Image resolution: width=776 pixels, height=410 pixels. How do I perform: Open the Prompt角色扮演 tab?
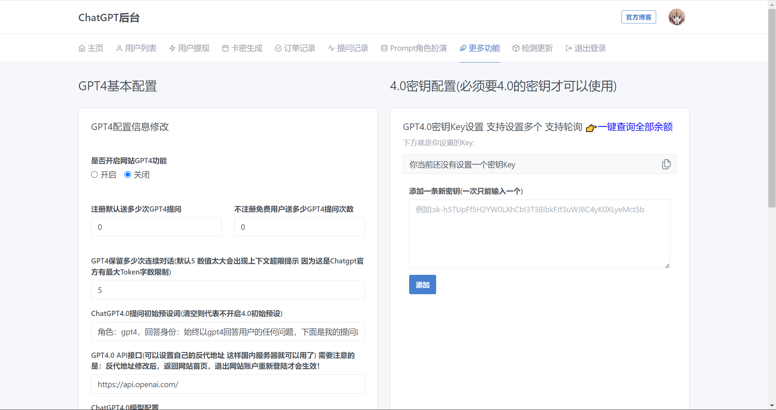(x=414, y=48)
